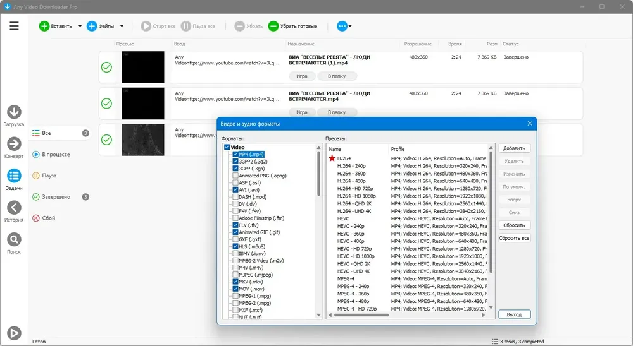This screenshot has width=633, height=346.
Task: Click the app icon in title bar
Action: tap(7, 7)
